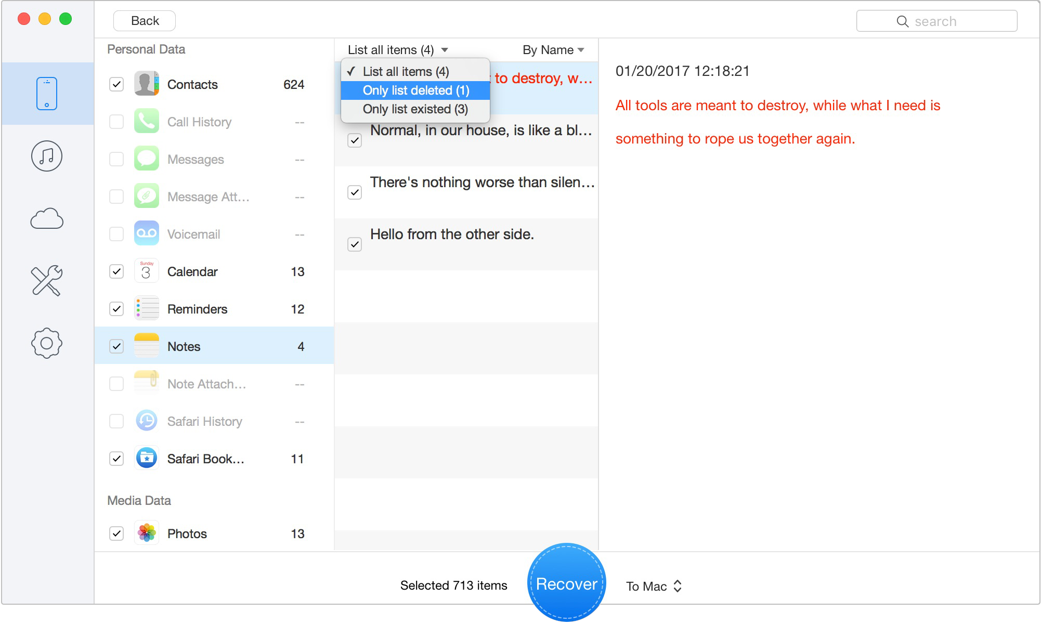Uncheck the Reminders category checkbox

point(116,309)
